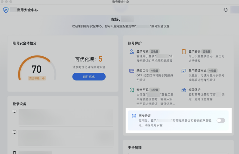Click the headset customer support icon
The image size is (239, 154).
(x=226, y=10)
